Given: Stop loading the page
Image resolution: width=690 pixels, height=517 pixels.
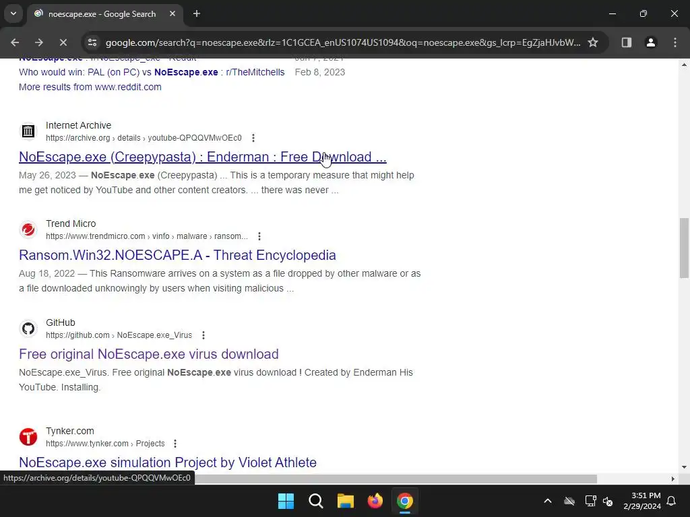Looking at the screenshot, I should pyautogui.click(x=63, y=42).
